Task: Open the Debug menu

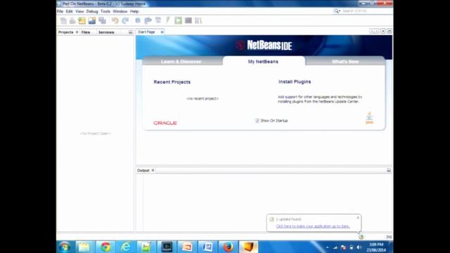Action: coord(92,11)
